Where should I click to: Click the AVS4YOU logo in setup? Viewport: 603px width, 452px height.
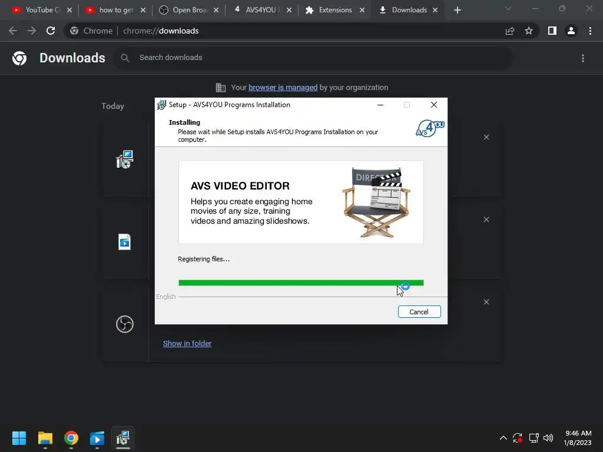click(x=430, y=129)
